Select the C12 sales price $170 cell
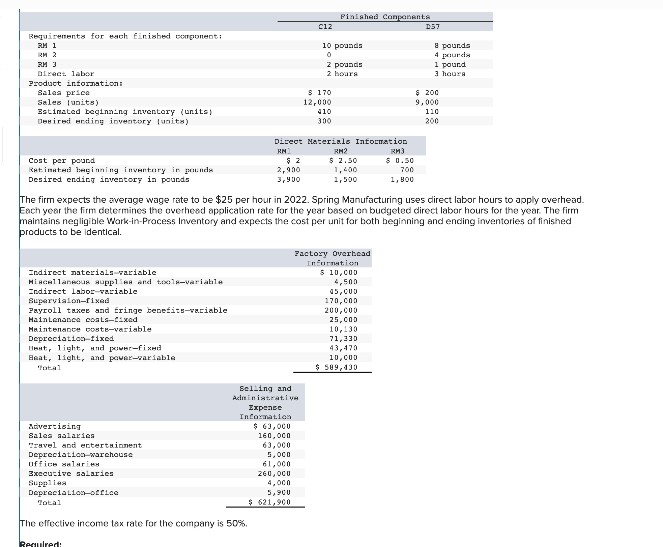The width and height of the screenshot is (663, 547). pos(320,93)
